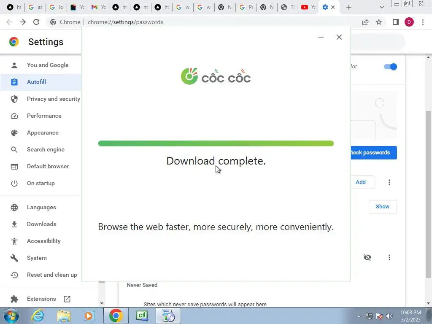
Task: Click the address bar URL
Action: [125, 22]
